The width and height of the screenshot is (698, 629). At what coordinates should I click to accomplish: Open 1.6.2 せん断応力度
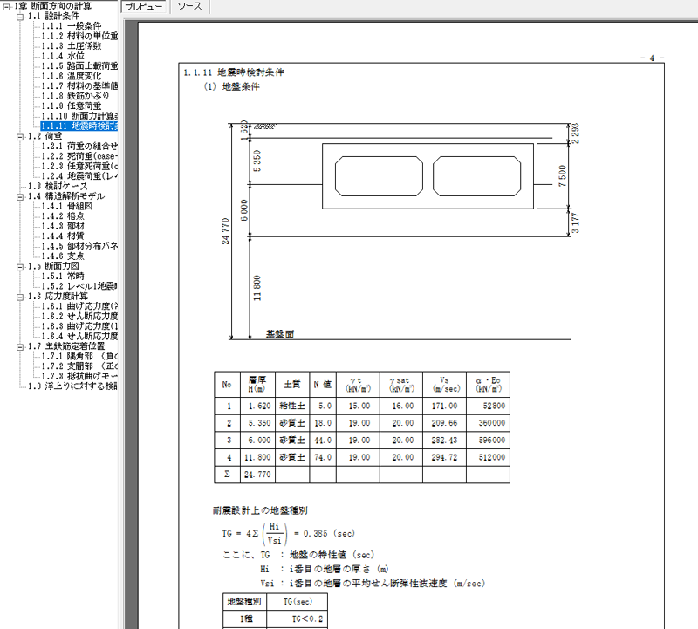79,316
